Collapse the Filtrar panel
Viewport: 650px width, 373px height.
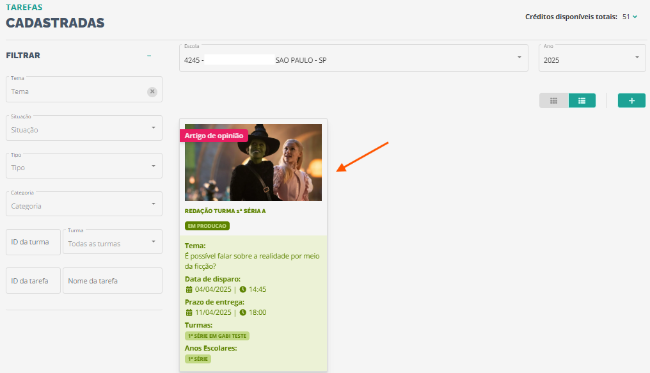[149, 56]
